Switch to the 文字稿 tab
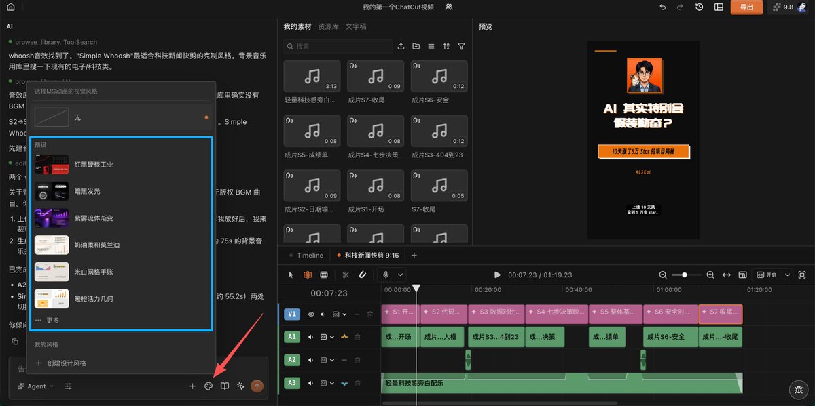Screen dimensions: 815x406 coord(356,26)
